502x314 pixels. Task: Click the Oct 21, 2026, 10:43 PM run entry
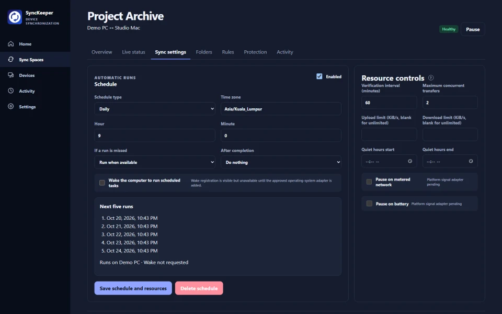click(x=132, y=226)
